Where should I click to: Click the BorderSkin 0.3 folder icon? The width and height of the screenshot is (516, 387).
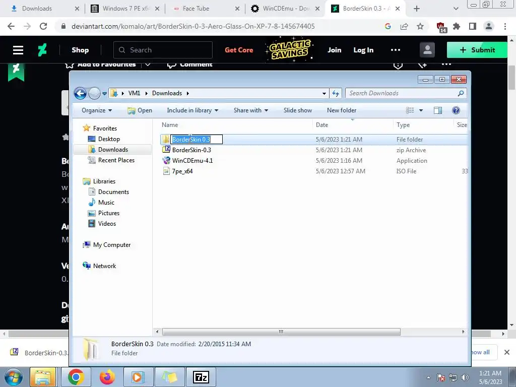coord(166,139)
